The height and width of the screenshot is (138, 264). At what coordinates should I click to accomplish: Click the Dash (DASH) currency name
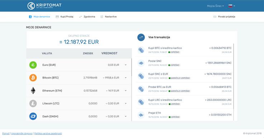50,116
